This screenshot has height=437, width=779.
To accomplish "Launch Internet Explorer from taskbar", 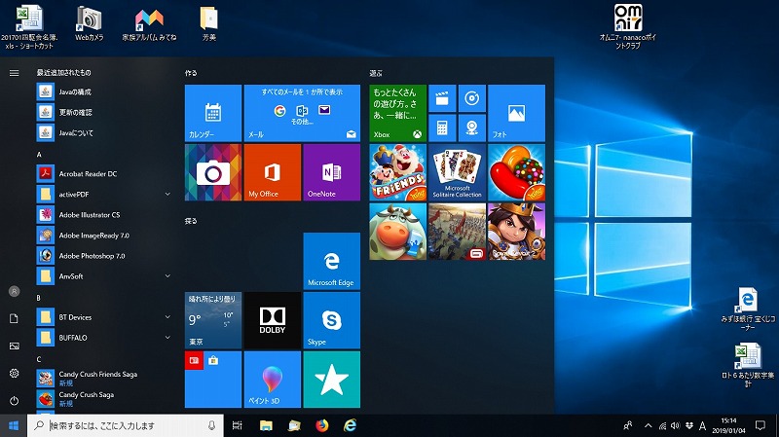I will [x=351, y=425].
